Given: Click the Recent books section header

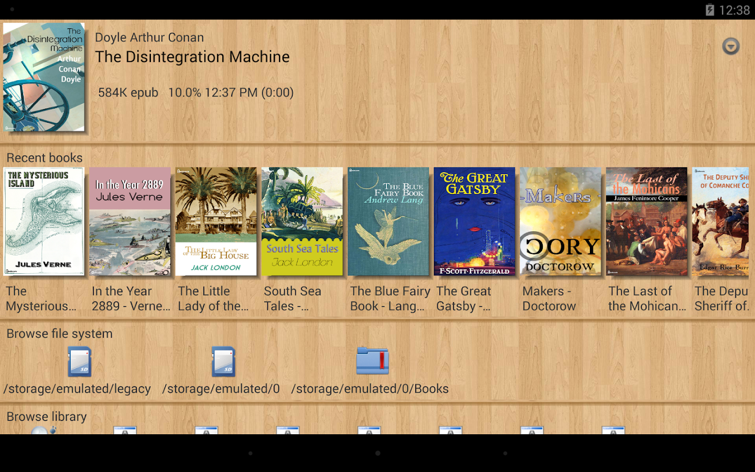Looking at the screenshot, I should coord(45,158).
